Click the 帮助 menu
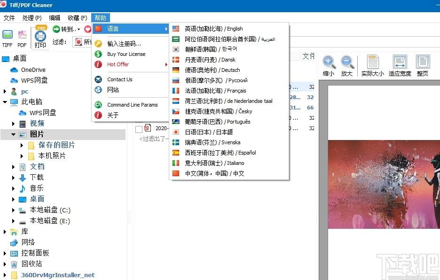This screenshot has width=440, height=280. coord(100,18)
